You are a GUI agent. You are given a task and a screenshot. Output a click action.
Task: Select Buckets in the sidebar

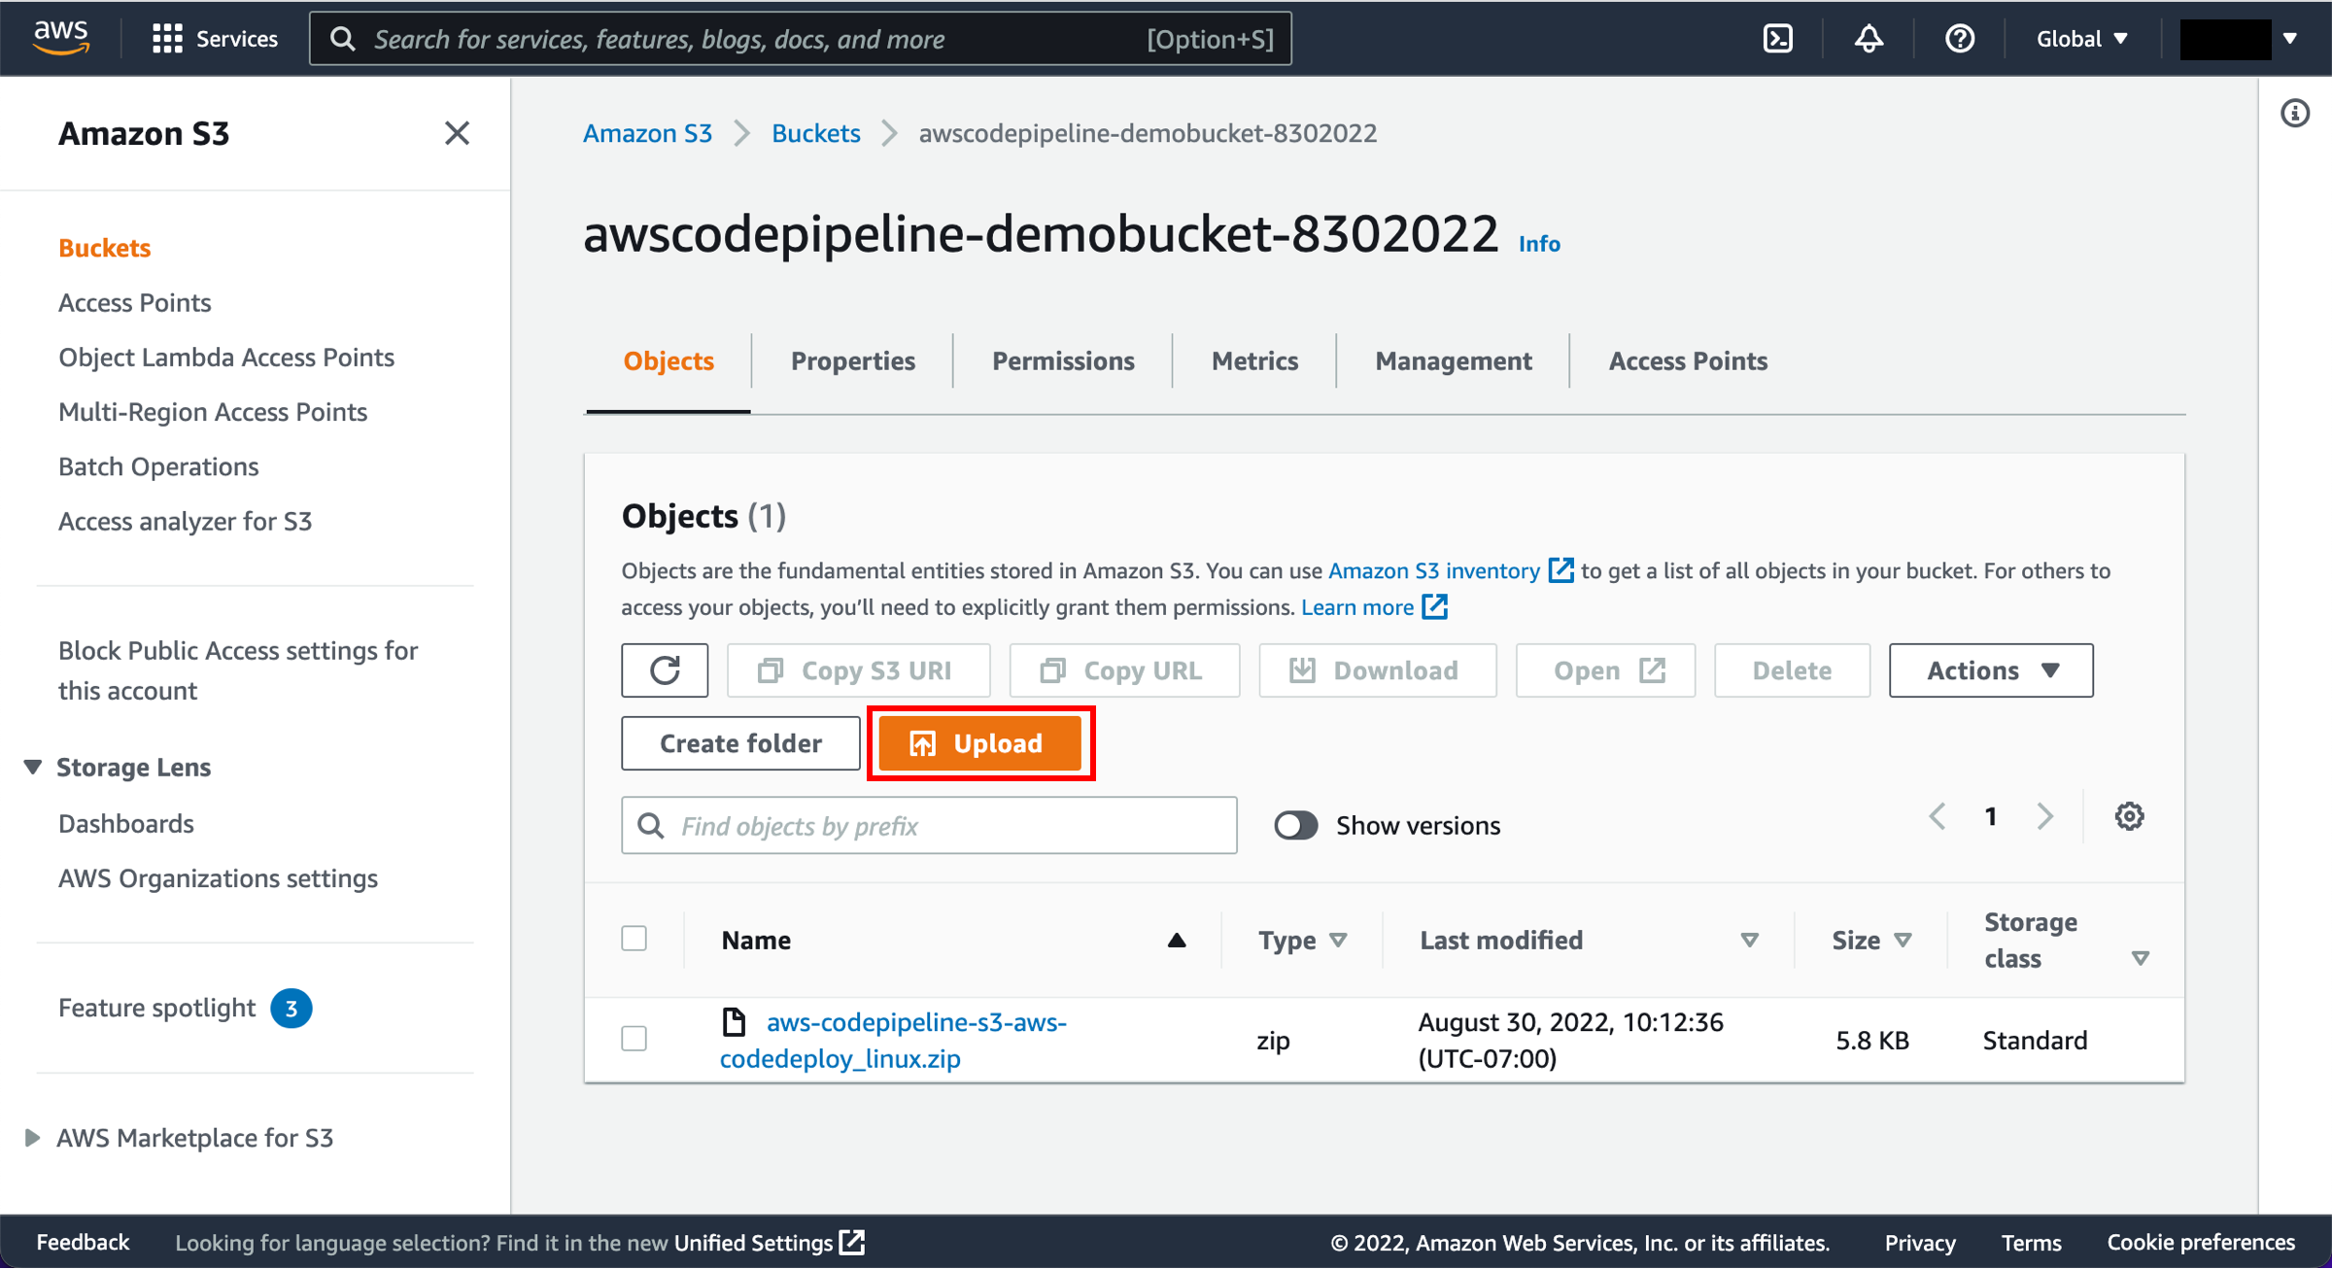tap(104, 249)
